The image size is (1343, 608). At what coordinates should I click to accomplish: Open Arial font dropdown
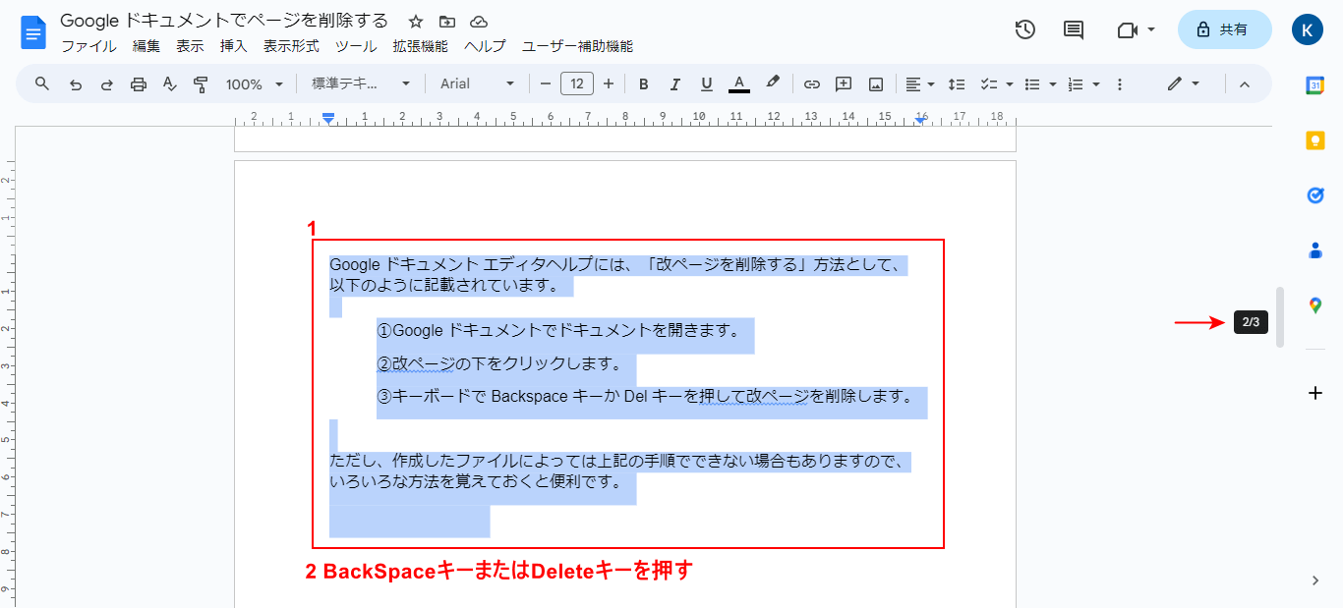(x=478, y=84)
